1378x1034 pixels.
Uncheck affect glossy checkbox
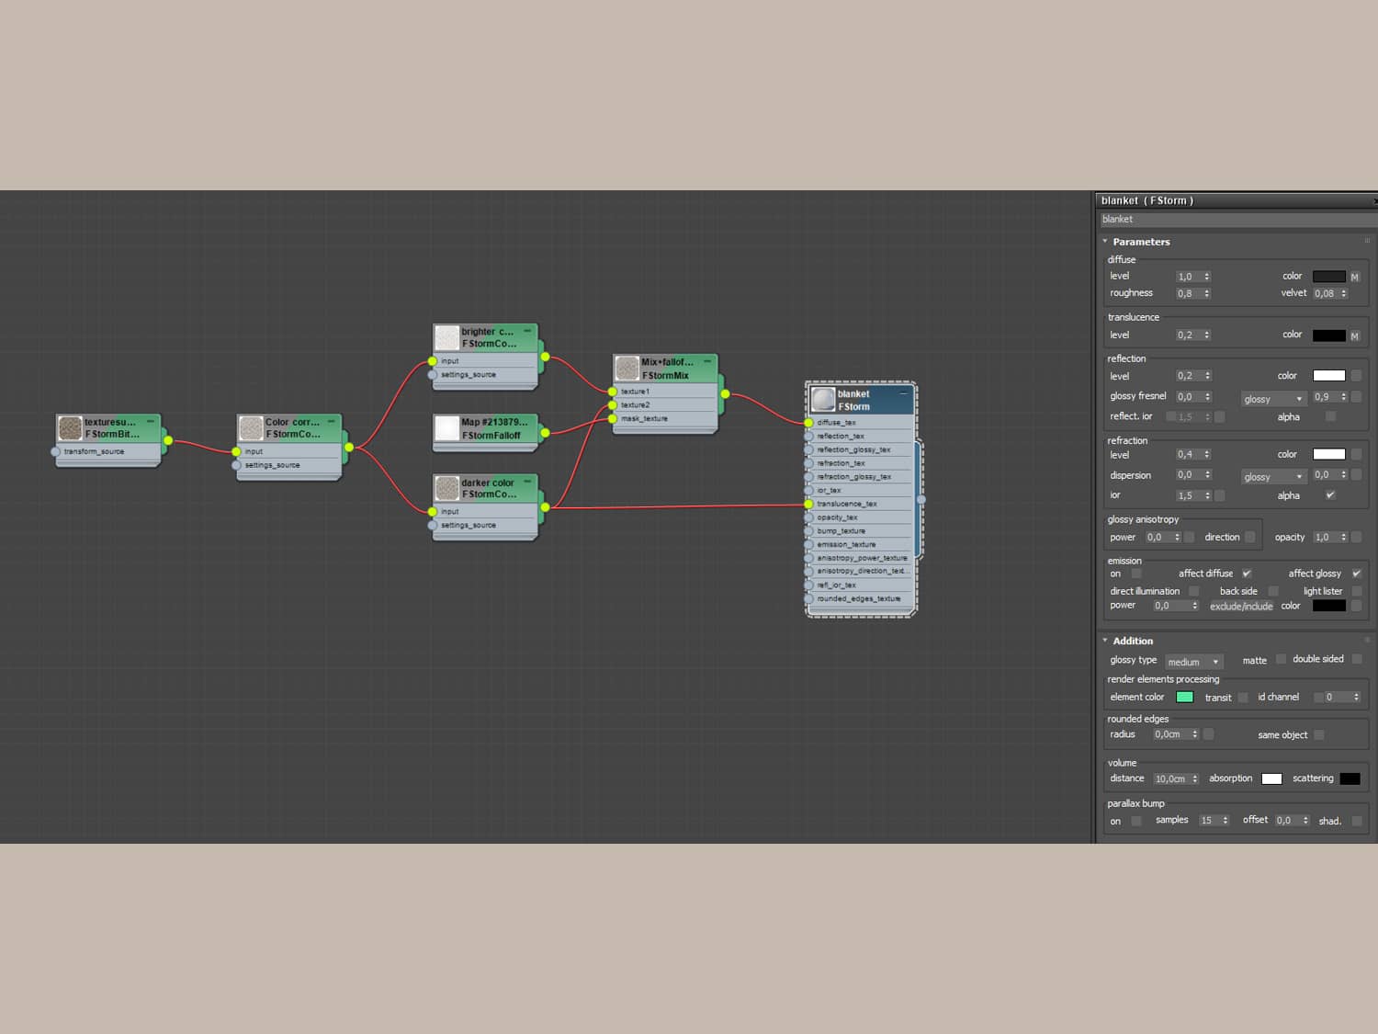coord(1356,574)
